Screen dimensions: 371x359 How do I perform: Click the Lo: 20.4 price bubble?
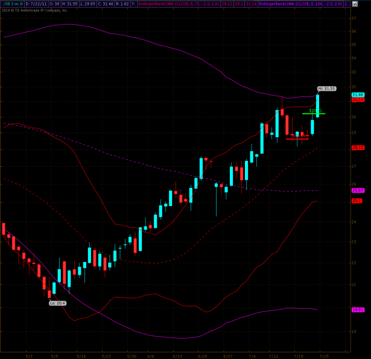pos(57,303)
